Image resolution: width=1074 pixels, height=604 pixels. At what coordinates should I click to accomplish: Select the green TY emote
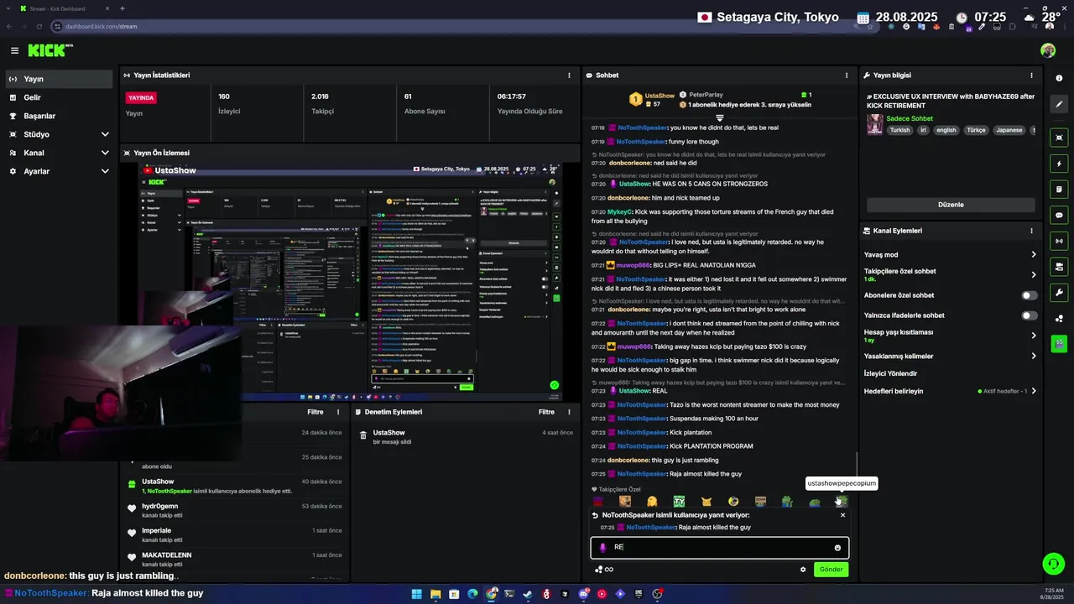click(679, 502)
